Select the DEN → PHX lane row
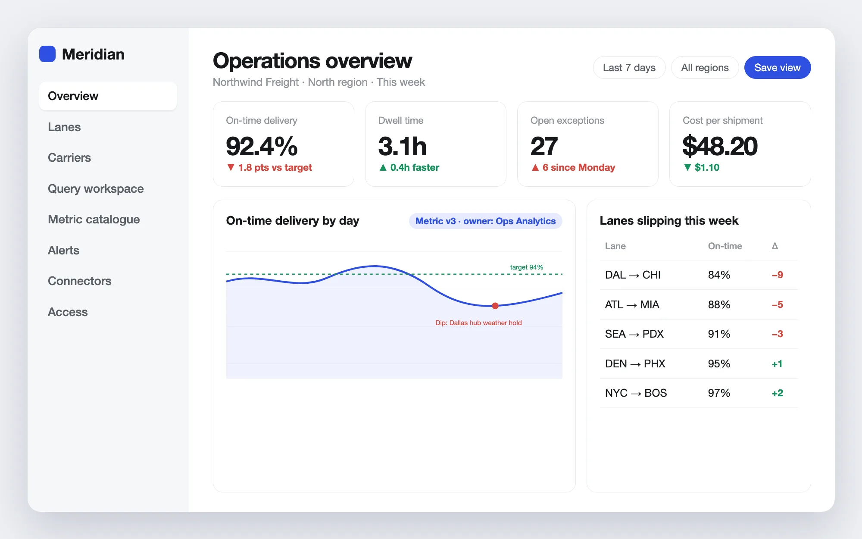This screenshot has height=539, width=862. 699,364
